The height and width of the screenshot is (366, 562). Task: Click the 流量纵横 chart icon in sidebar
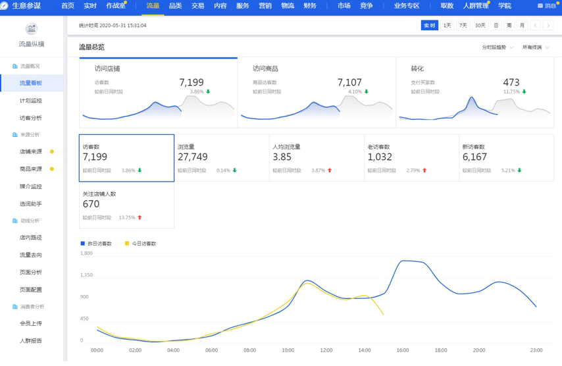31,29
